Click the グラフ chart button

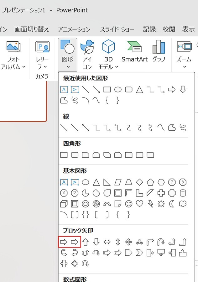(159, 52)
